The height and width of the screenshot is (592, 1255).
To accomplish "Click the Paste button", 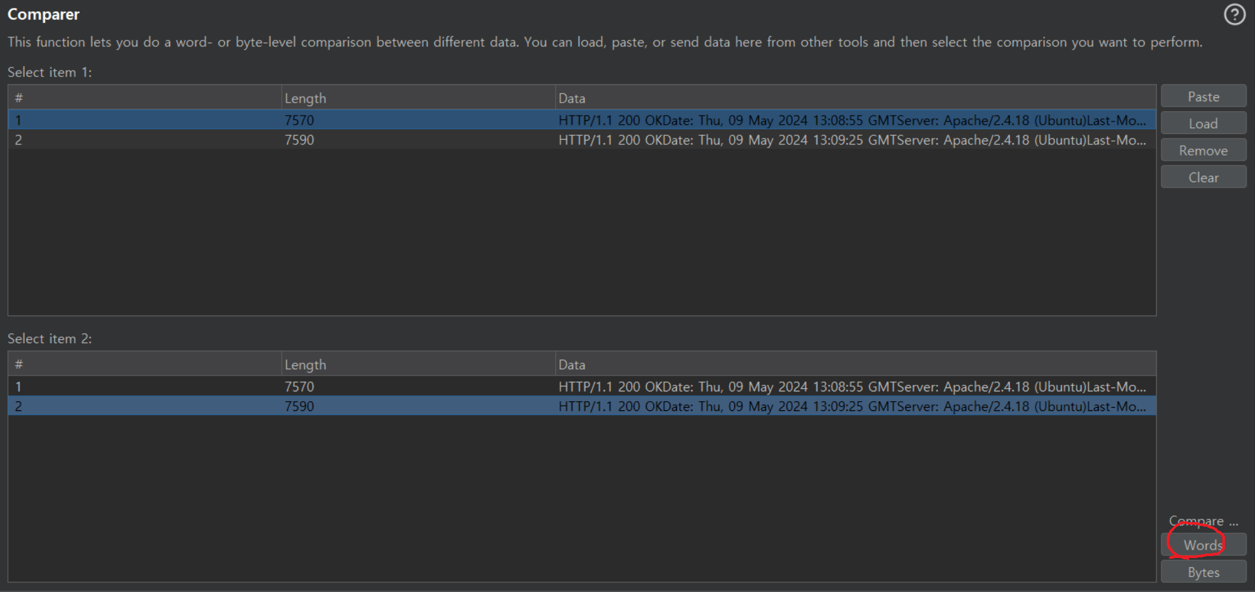I will (1203, 96).
